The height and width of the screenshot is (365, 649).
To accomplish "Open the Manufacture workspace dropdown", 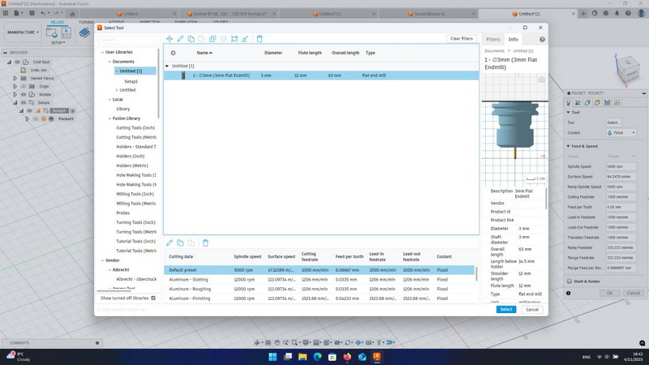I will pyautogui.click(x=23, y=32).
